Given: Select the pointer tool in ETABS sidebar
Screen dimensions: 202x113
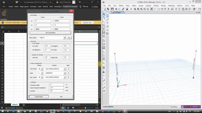Looking at the screenshot, I should (x=104, y=14).
